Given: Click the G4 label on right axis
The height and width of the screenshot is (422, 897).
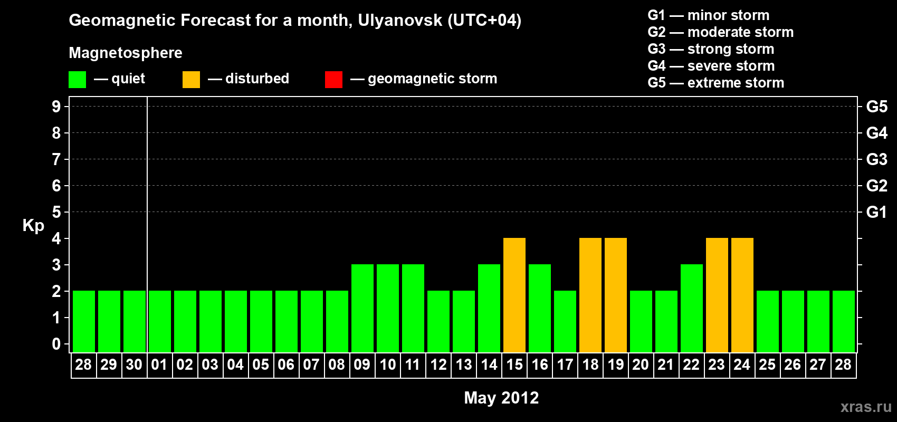Looking at the screenshot, I should [877, 133].
